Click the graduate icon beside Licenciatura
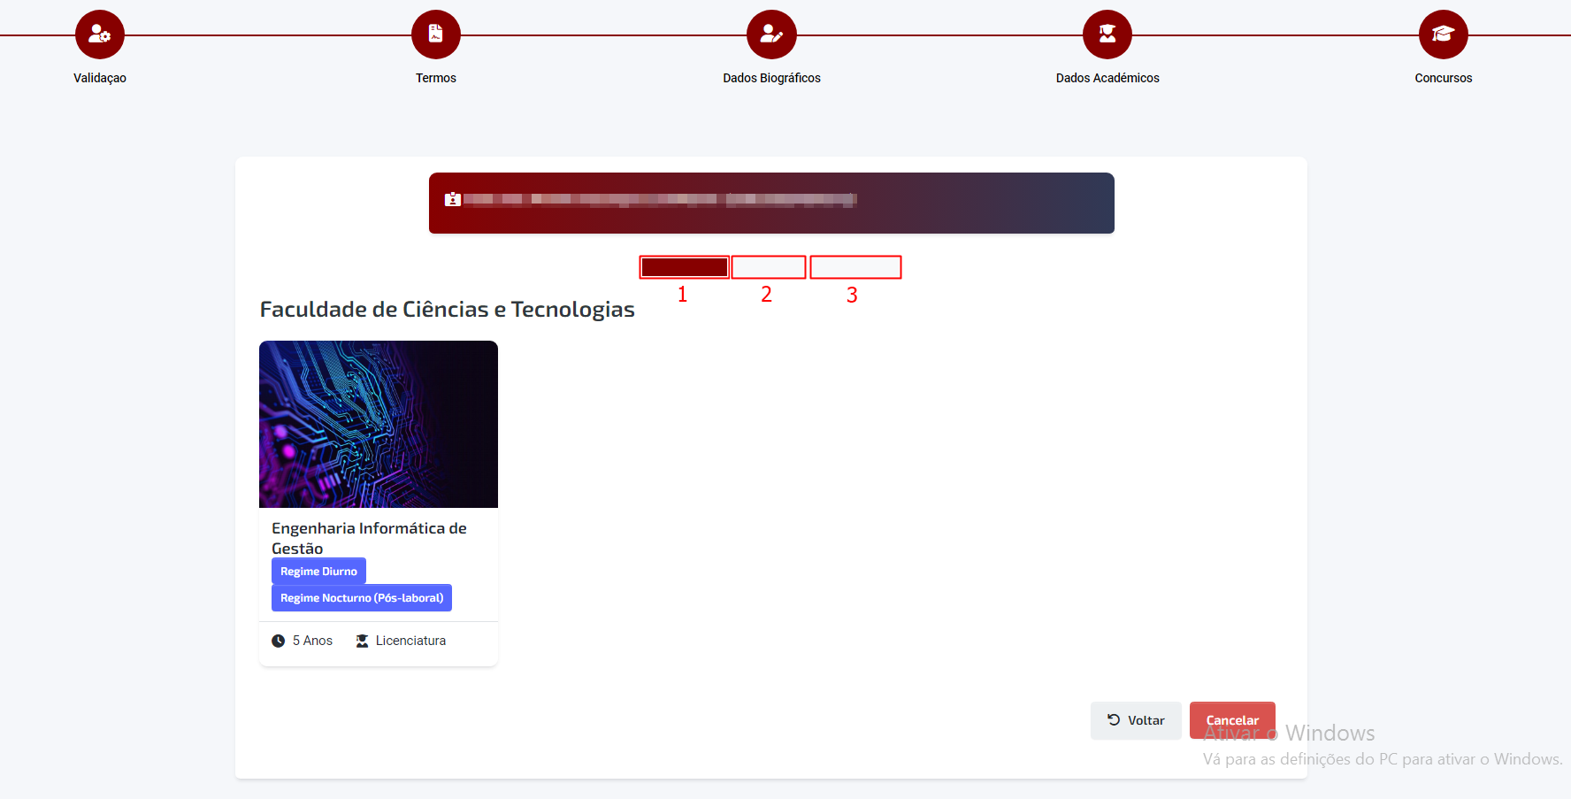 pyautogui.click(x=362, y=641)
